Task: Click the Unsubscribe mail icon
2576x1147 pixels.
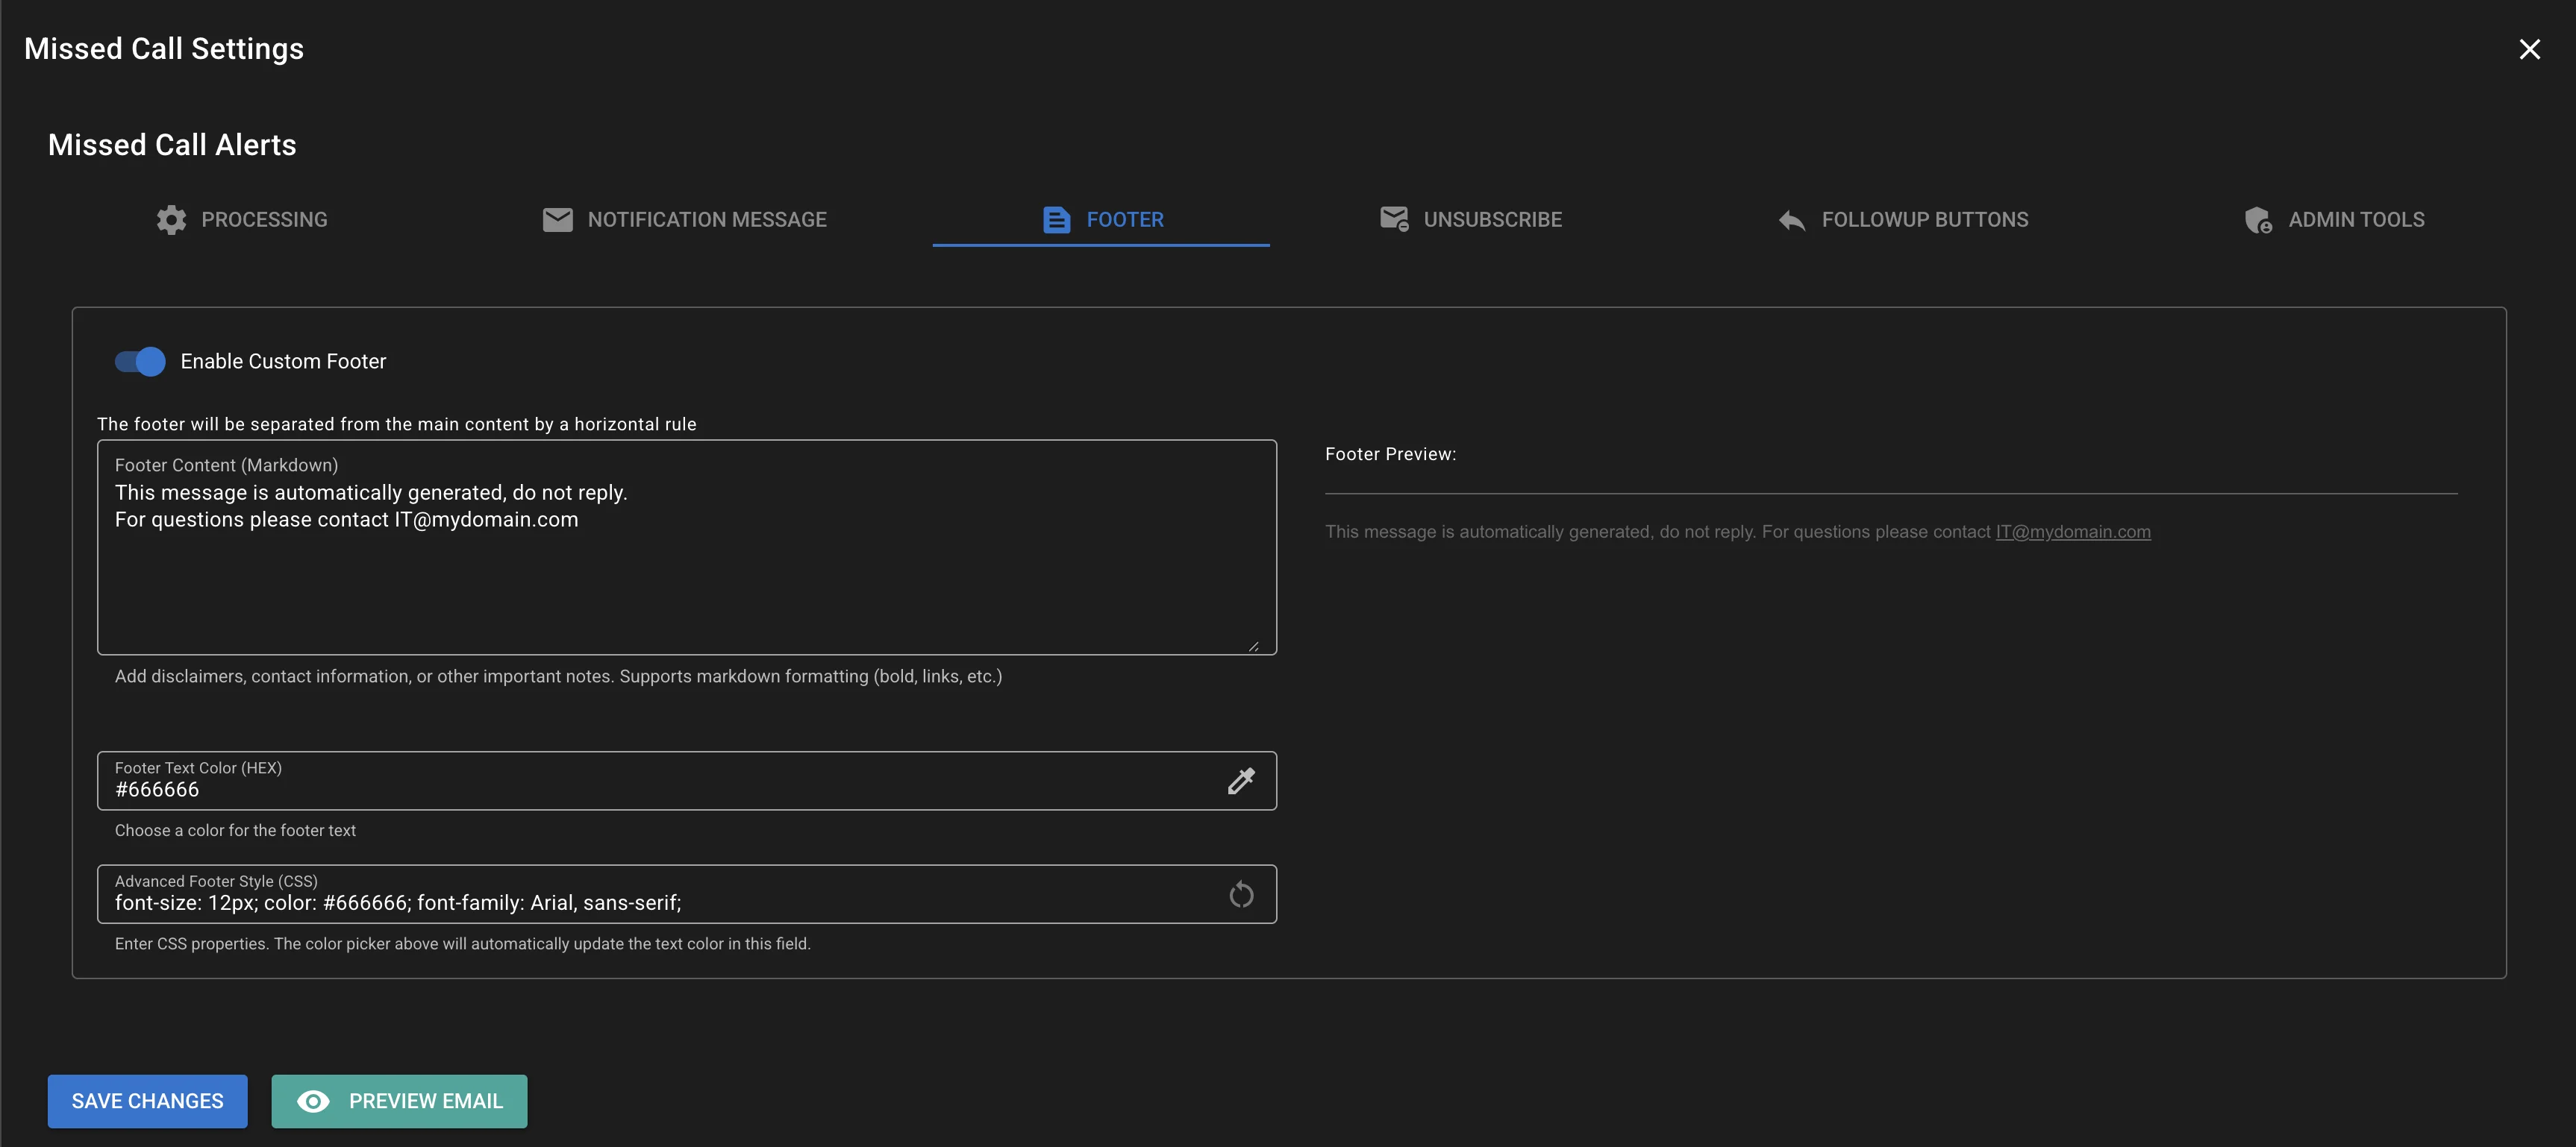Action: (x=1393, y=219)
